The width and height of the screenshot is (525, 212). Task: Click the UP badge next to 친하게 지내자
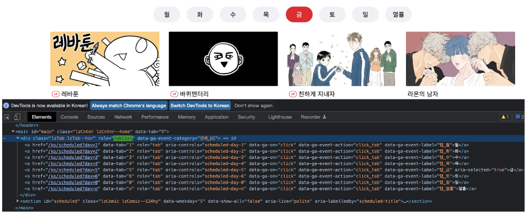point(293,94)
